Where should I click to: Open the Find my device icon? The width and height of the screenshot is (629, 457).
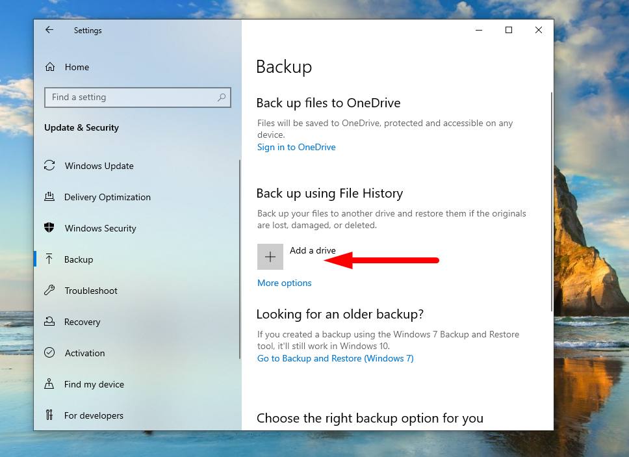coord(49,384)
